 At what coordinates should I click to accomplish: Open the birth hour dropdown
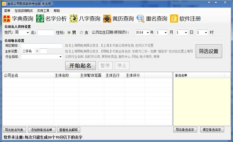tap(206, 33)
